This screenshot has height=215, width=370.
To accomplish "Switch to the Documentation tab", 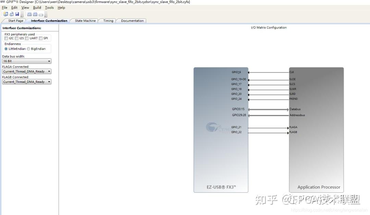I will (131, 20).
